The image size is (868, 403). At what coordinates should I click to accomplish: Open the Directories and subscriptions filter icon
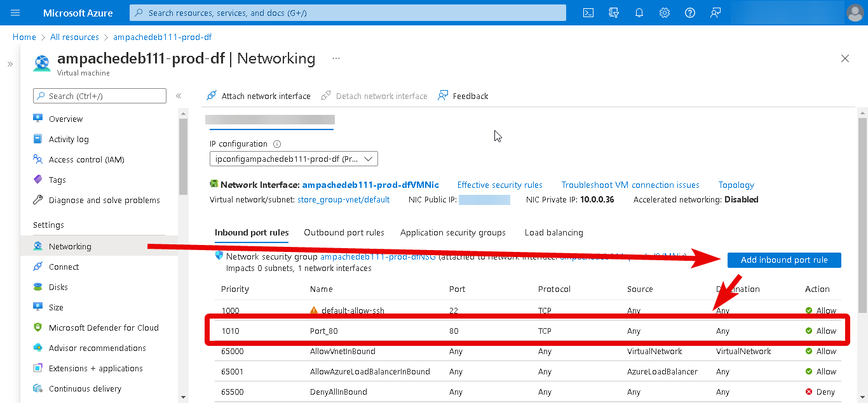pos(614,13)
